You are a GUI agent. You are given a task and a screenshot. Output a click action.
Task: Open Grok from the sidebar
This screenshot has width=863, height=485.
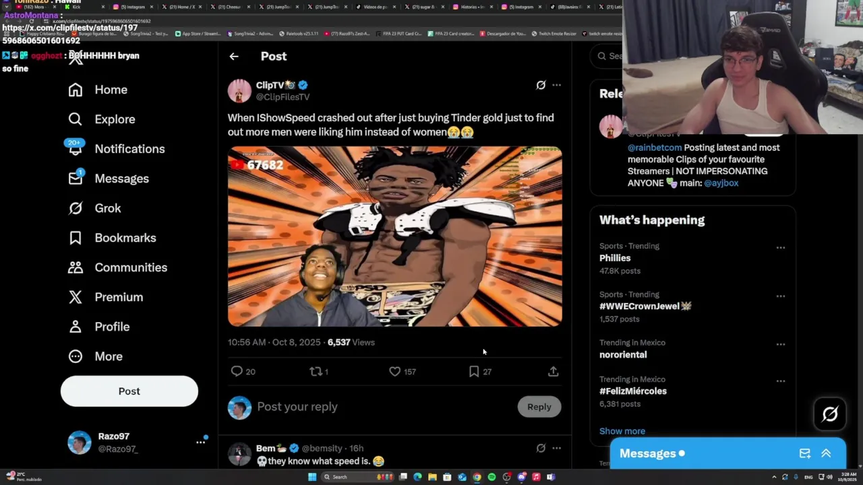94,208
